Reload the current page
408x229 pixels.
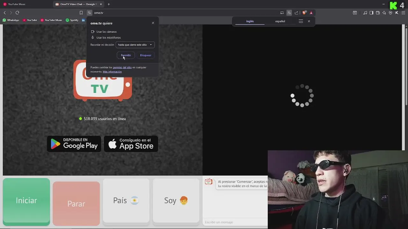(x=17, y=13)
